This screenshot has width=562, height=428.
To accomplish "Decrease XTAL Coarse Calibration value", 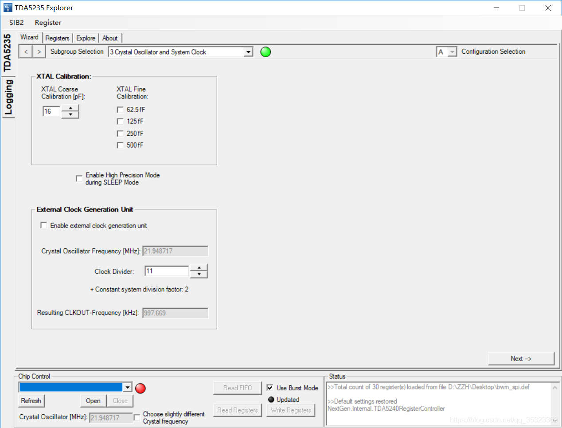I will (70, 114).
